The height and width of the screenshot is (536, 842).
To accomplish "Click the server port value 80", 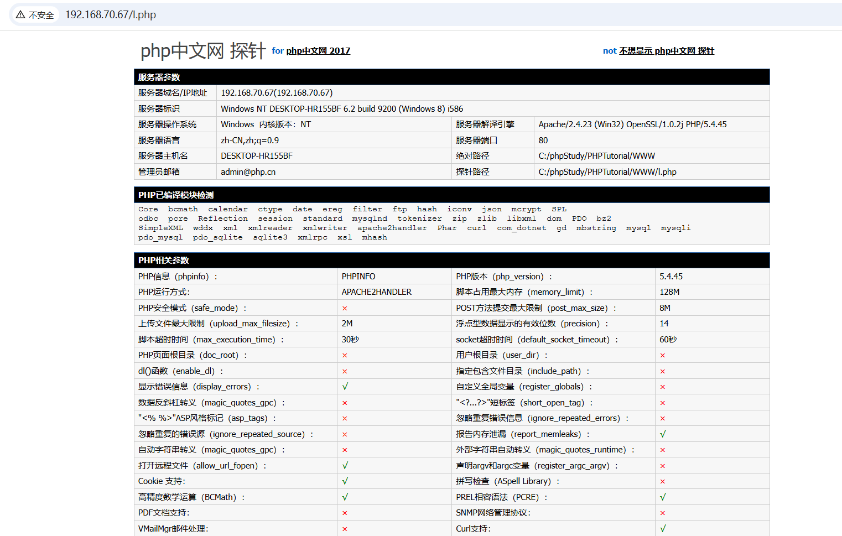I will click(x=543, y=140).
